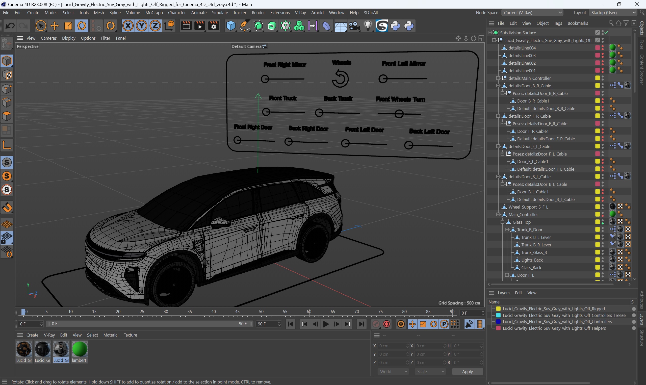Toggle X axis lock
The image size is (646, 385).
coord(128,26)
